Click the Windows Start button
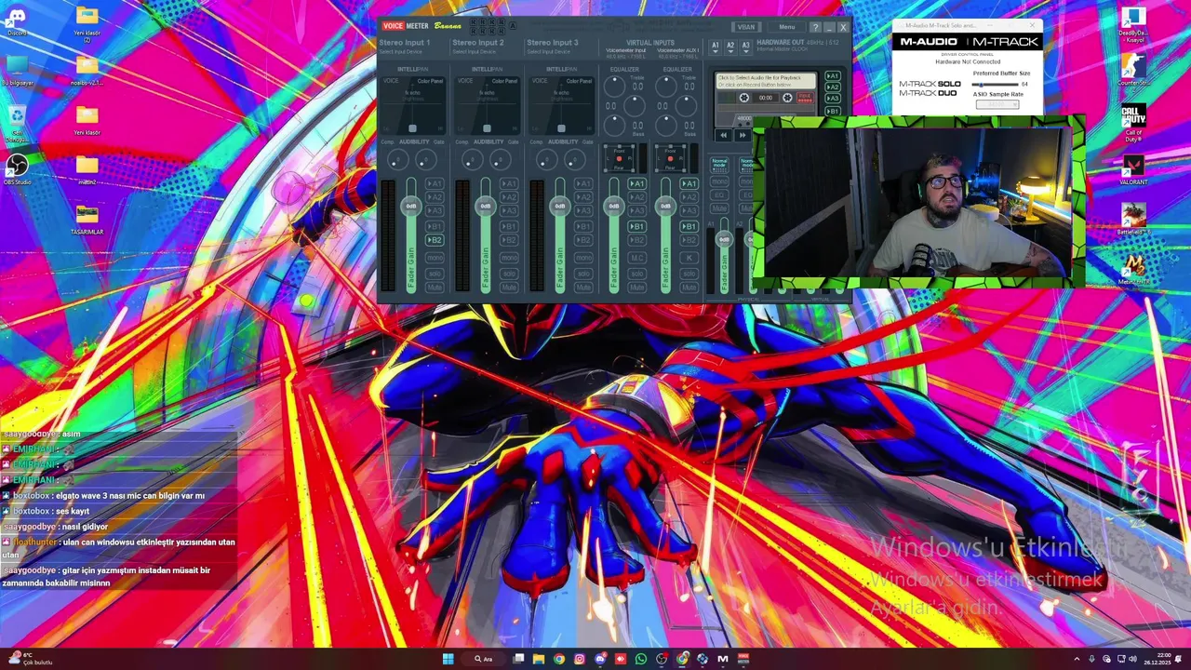Screen dimensions: 1191x670 (448, 659)
